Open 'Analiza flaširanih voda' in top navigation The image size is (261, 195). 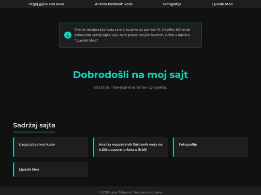click(114, 4)
